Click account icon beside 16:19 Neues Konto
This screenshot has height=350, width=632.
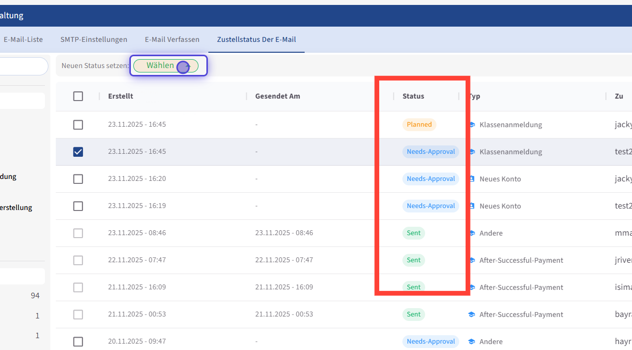pos(472,206)
